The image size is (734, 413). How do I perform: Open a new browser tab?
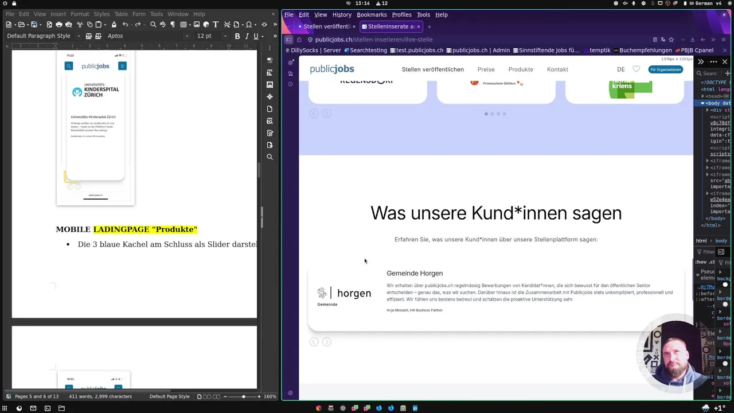[x=429, y=26]
